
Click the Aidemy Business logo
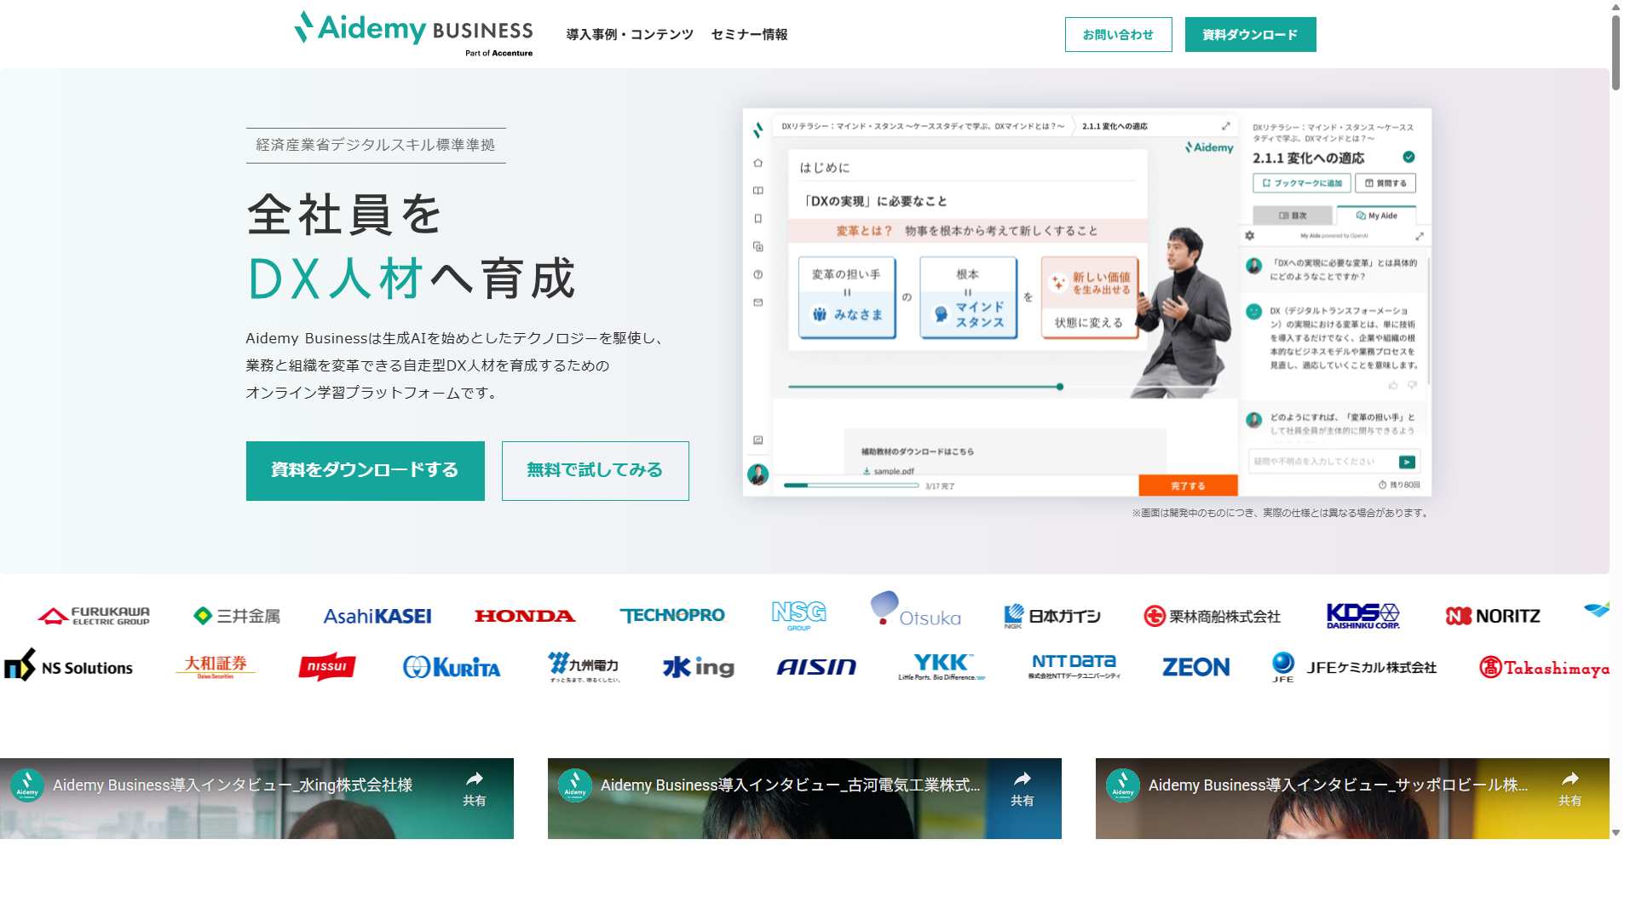tap(414, 32)
